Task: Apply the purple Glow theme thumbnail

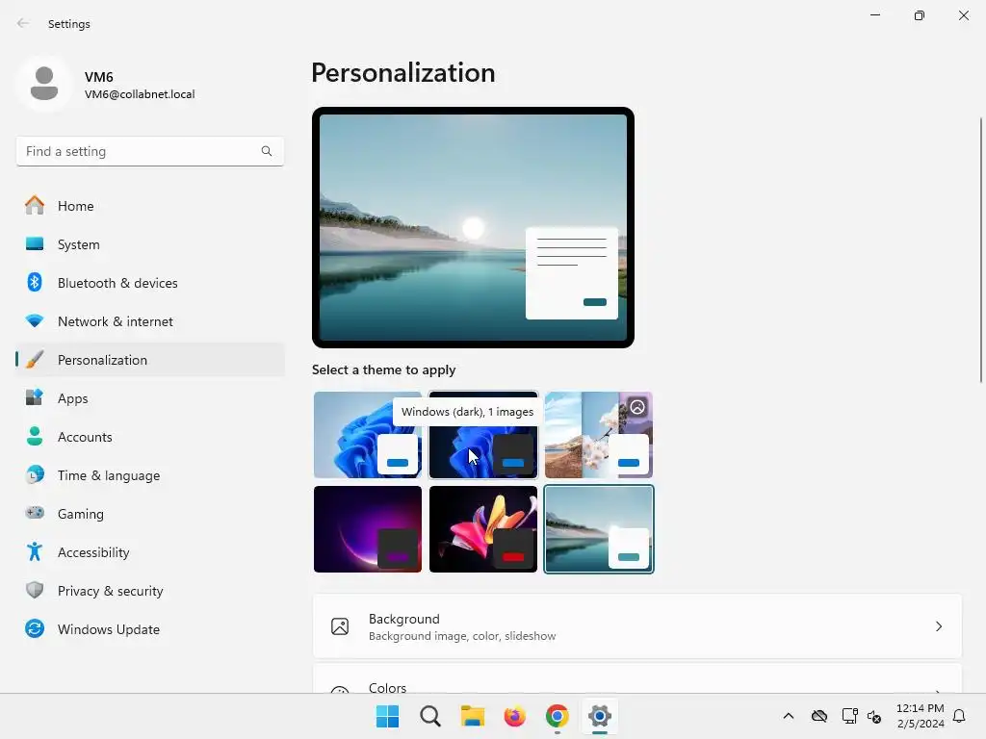Action: point(367,529)
